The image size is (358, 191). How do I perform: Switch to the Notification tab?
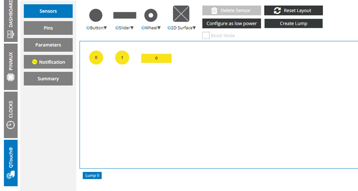point(48,62)
